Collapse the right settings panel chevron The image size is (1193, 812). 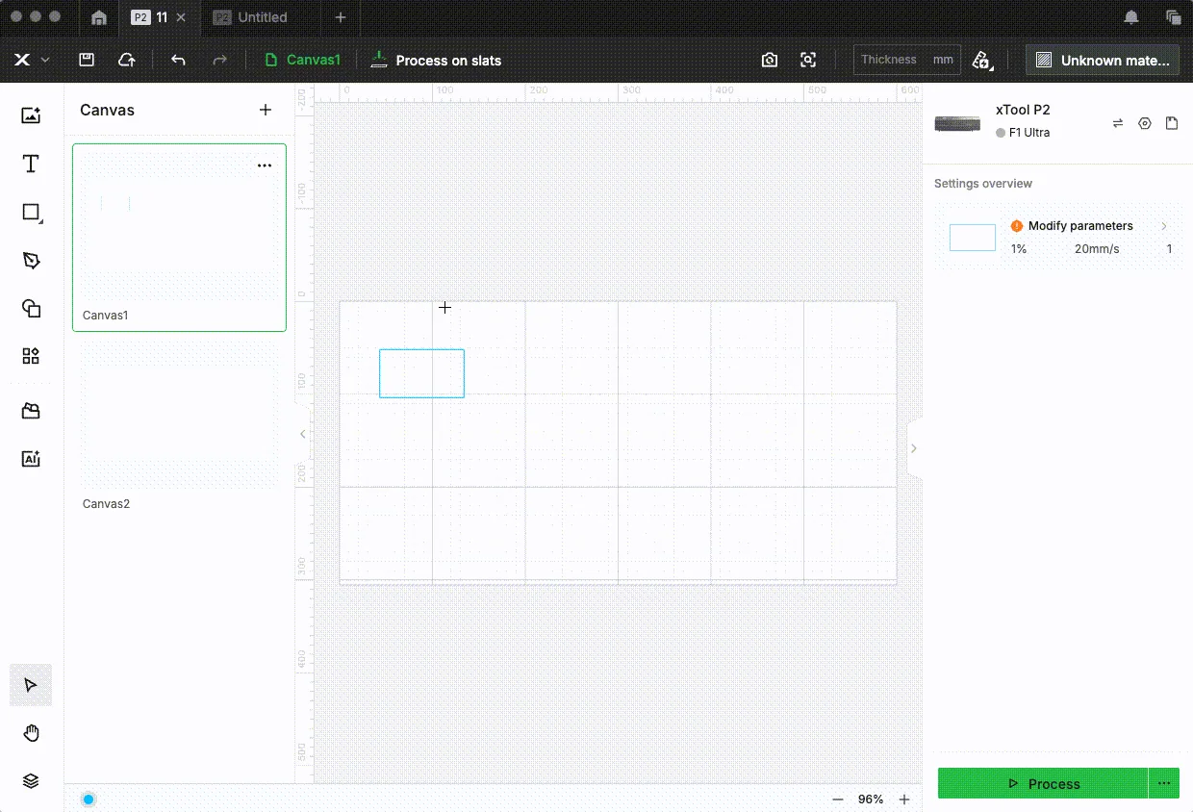[914, 448]
